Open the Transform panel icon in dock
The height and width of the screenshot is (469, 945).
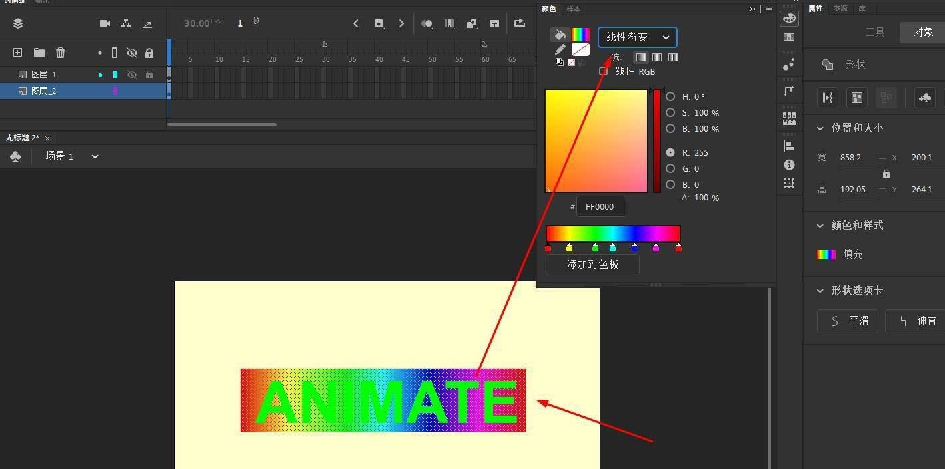[789, 183]
